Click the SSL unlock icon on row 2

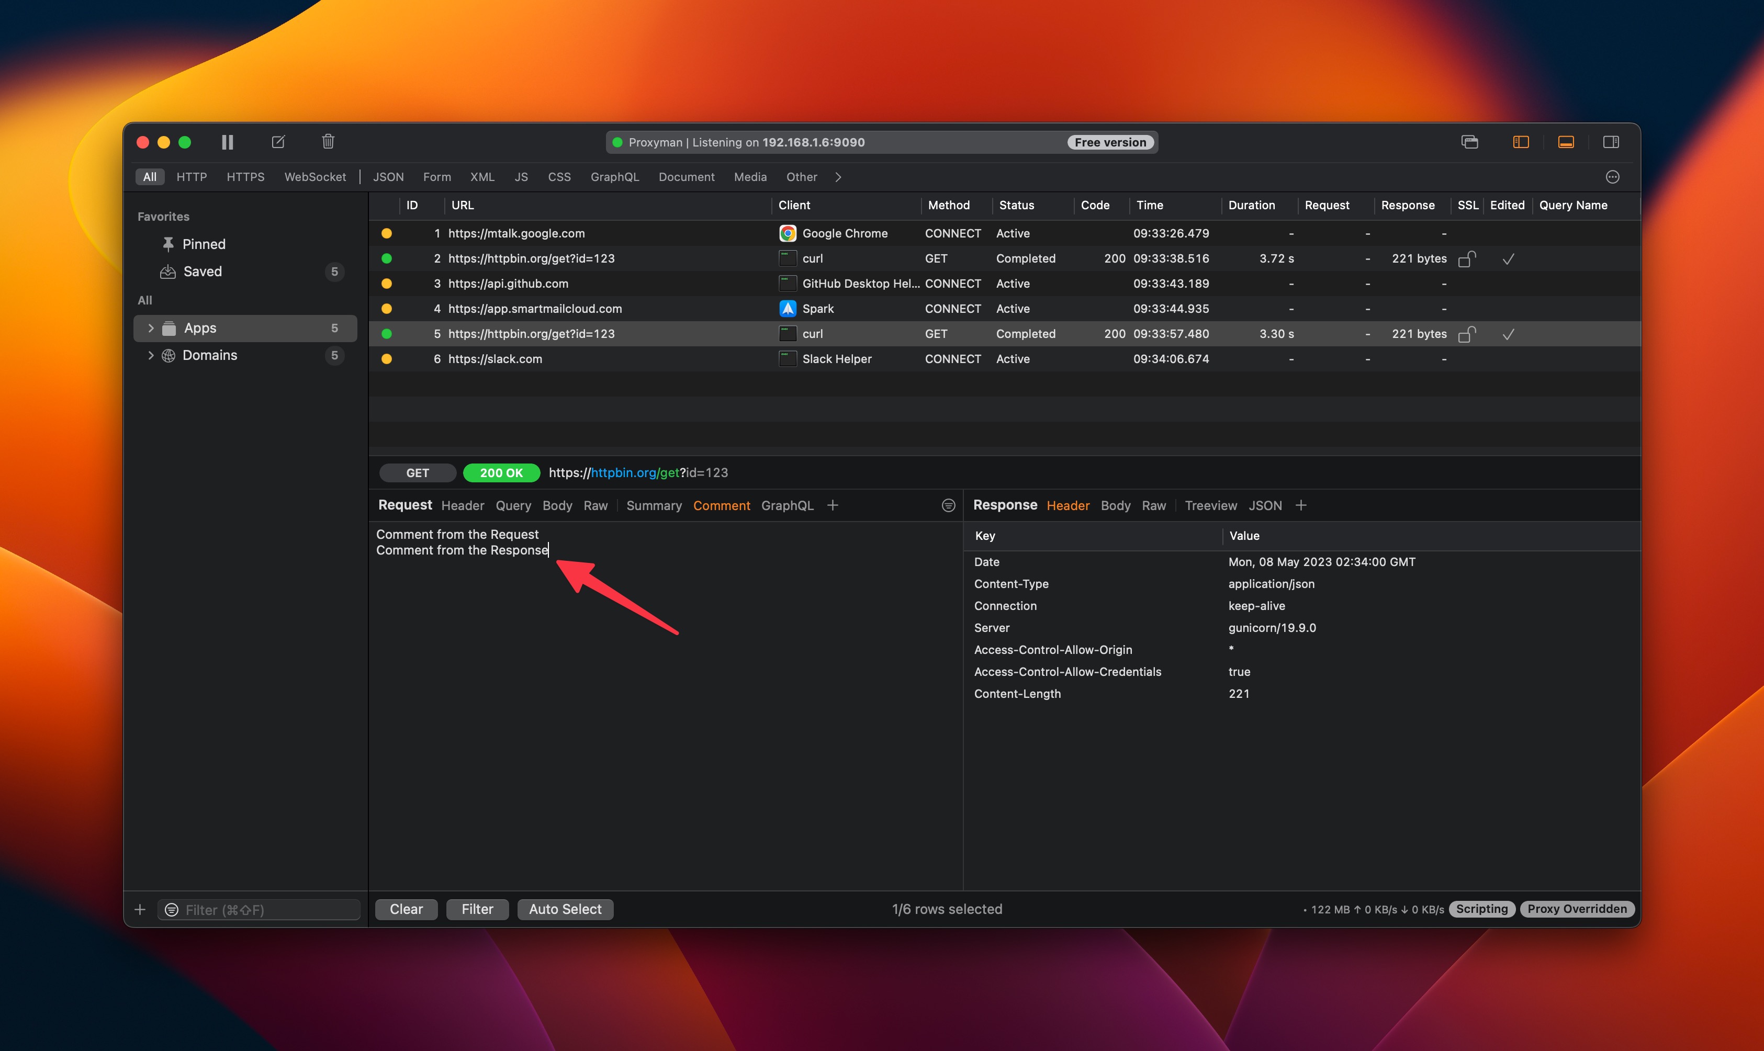tap(1466, 259)
